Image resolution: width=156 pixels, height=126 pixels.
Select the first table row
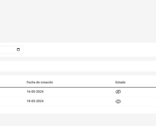[78, 92]
